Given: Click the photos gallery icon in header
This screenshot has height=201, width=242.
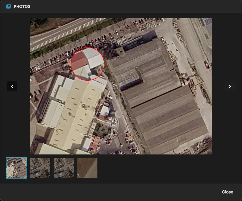Looking at the screenshot, I should (x=8, y=6).
